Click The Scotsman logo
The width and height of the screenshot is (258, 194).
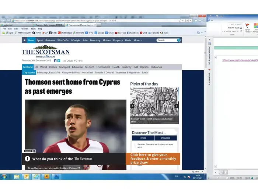coord(46,51)
